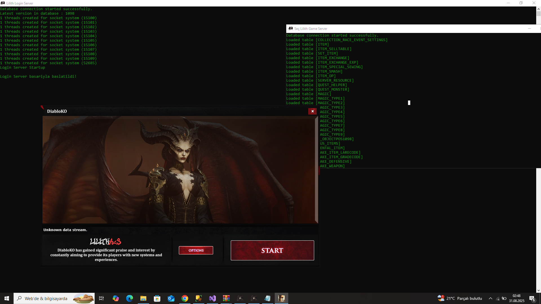Open the Task View button

coord(101,298)
